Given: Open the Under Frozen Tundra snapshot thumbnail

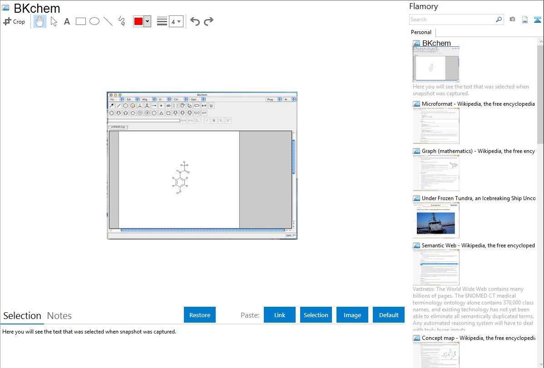Looking at the screenshot, I should tap(436, 220).
